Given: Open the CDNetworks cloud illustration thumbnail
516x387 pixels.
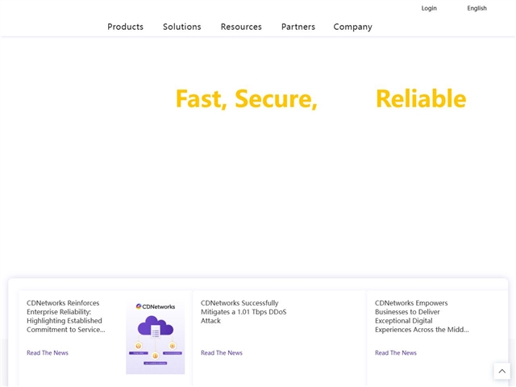Looking at the screenshot, I should (156, 337).
